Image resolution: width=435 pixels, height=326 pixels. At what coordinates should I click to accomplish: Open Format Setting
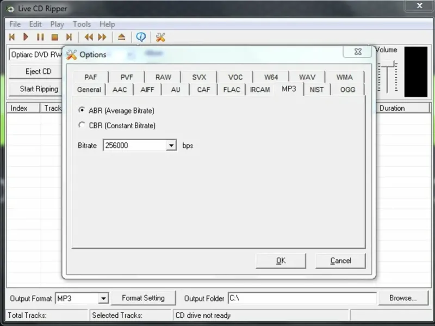(143, 298)
